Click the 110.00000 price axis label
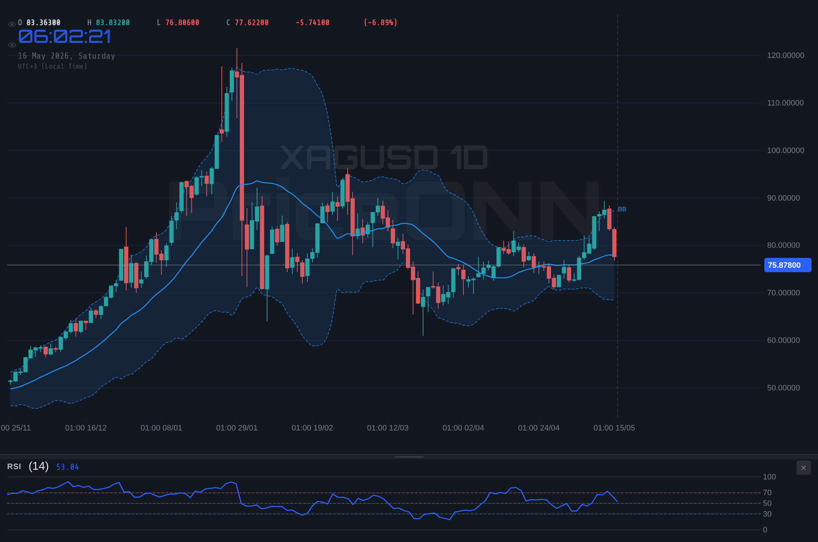 click(x=785, y=103)
